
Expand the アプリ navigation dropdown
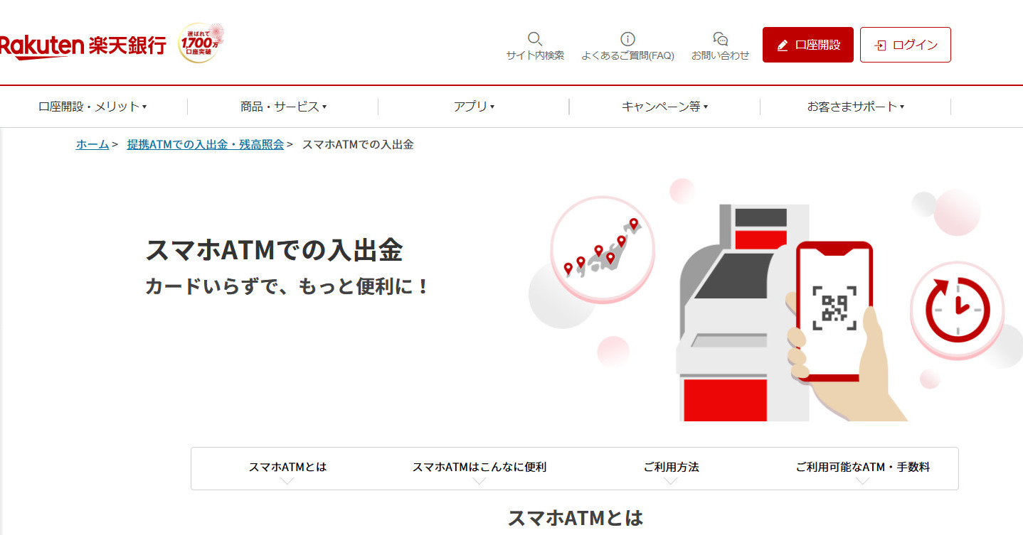tap(473, 107)
